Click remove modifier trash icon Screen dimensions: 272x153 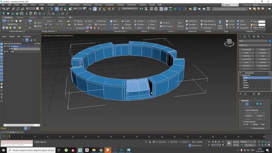[254, 94]
